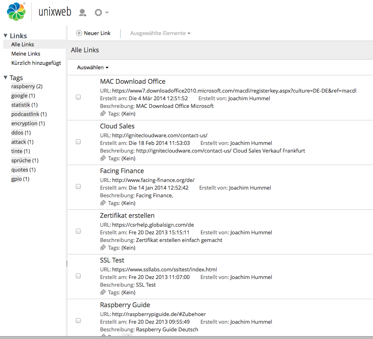The height and width of the screenshot is (339, 373).
Task: Collapse the Tags section triangle
Action: tap(5, 78)
